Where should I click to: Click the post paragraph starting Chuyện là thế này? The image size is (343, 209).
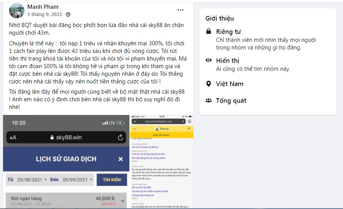[98, 62]
